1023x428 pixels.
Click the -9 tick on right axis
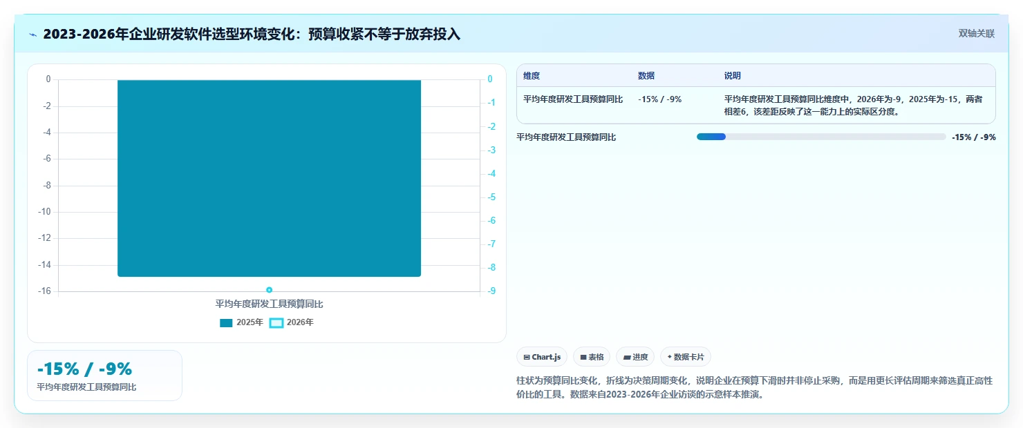coord(491,291)
